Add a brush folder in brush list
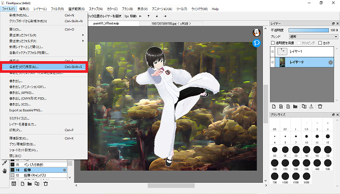The height and width of the screenshot is (194, 340). click(30, 184)
